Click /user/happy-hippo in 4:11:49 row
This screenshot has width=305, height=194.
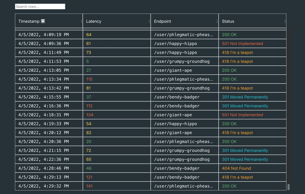point(175,52)
